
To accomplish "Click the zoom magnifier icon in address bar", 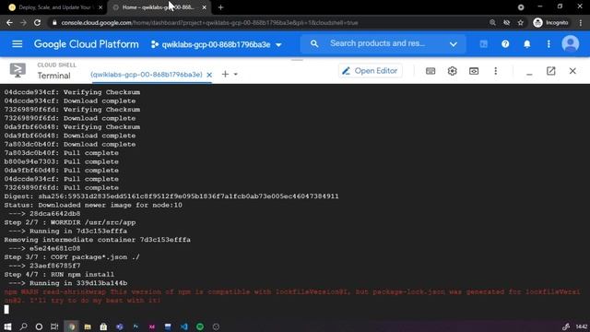I will 492,22.
